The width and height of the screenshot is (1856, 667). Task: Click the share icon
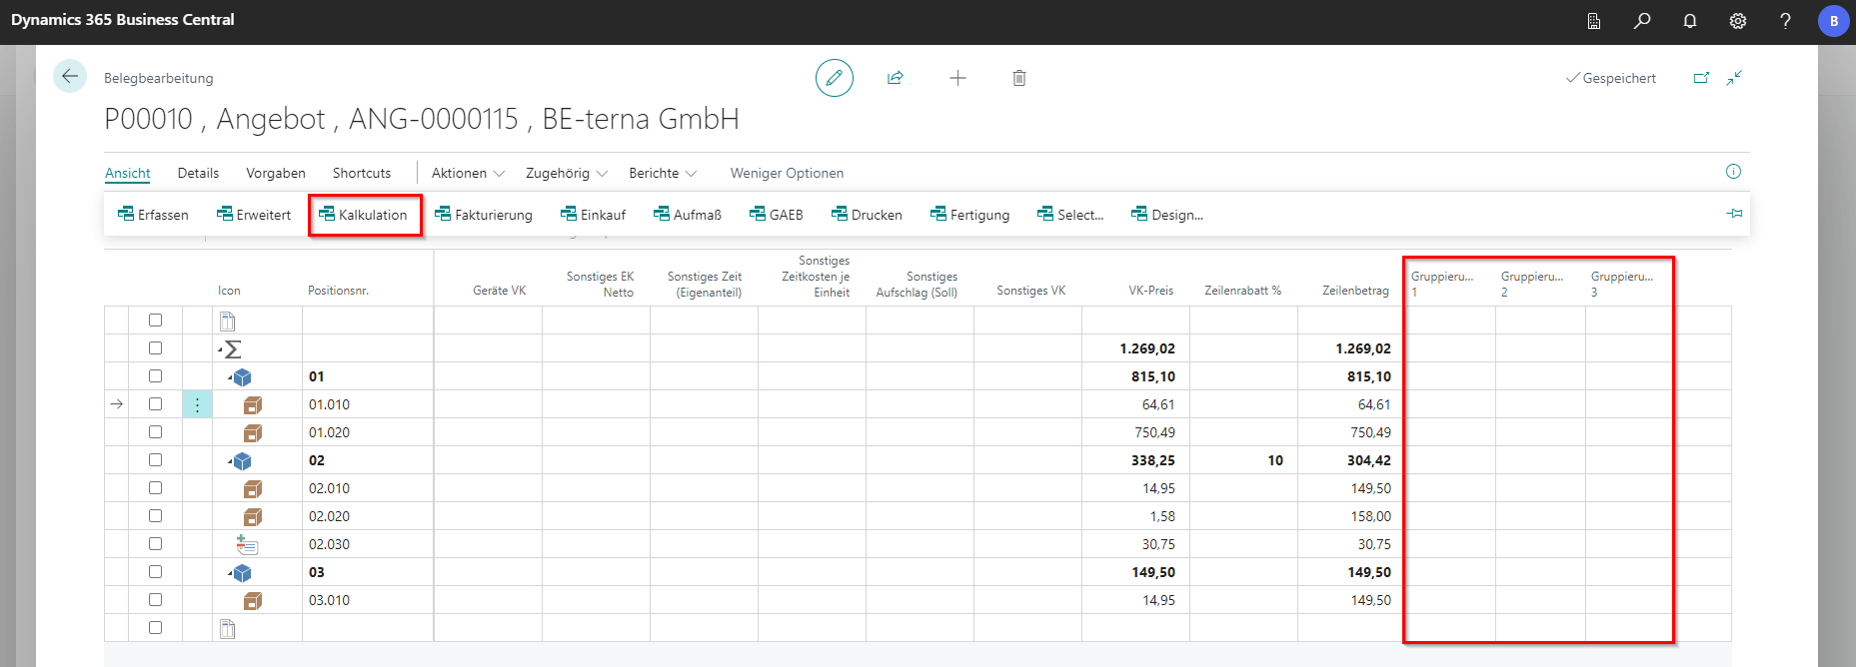pyautogui.click(x=896, y=78)
